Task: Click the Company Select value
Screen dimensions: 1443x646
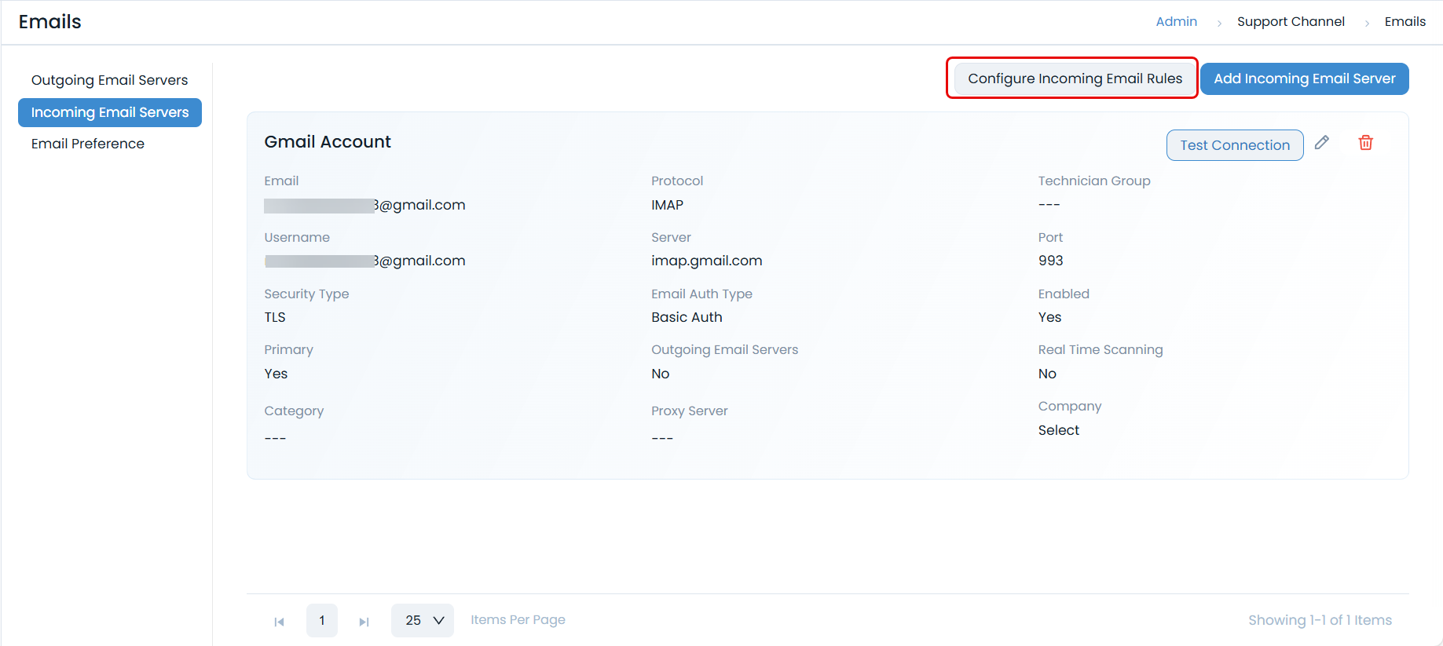Action: [1058, 430]
